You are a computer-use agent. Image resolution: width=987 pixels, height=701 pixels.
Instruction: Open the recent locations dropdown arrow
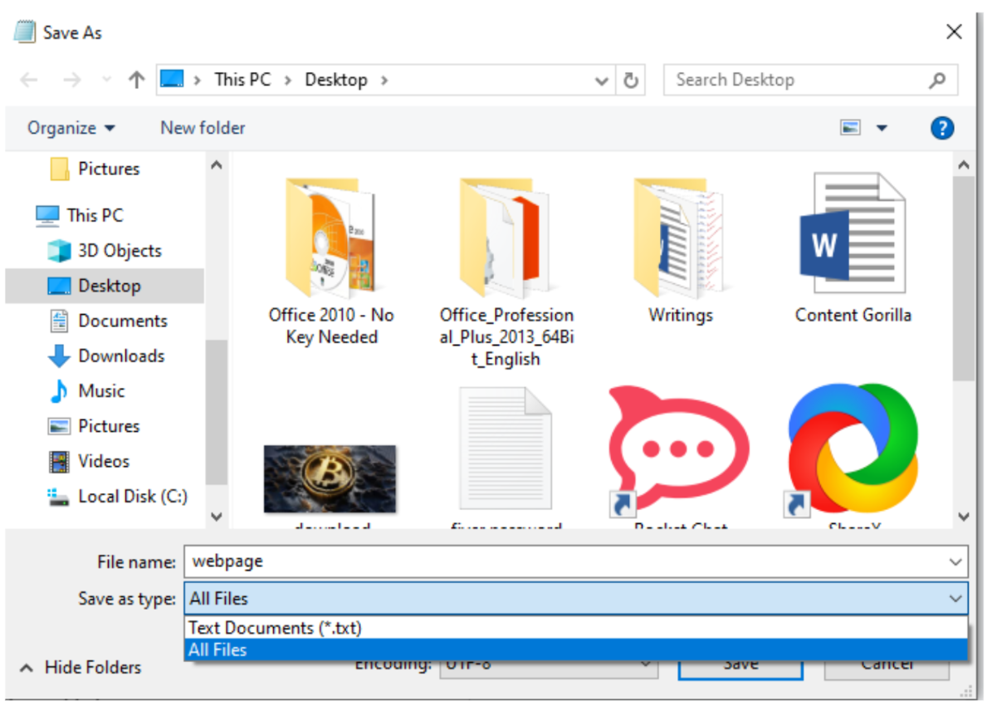click(x=106, y=80)
